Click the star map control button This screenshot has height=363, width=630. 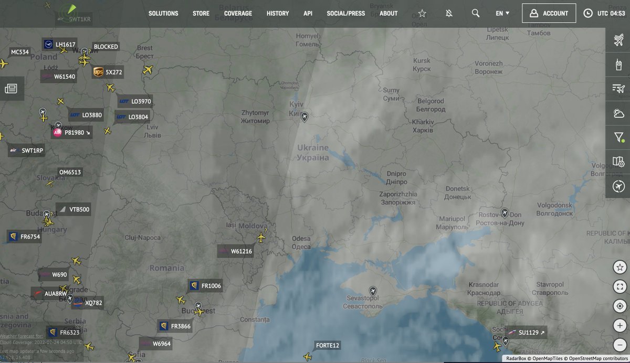tap(619, 267)
